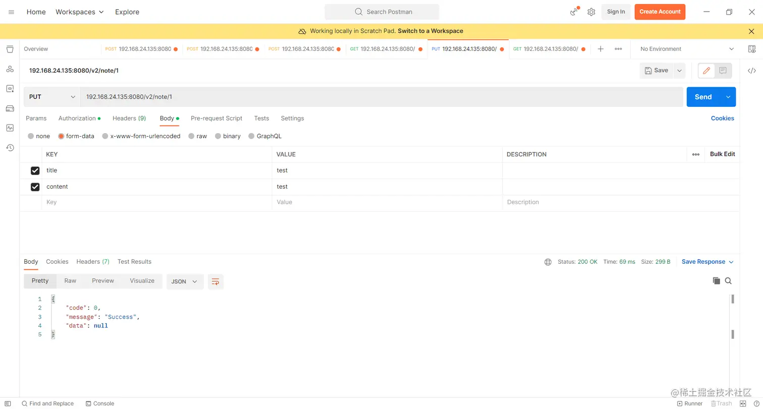This screenshot has width=763, height=409.
Task: Open the column options ellipsis in table header
Action: pyautogui.click(x=696, y=154)
